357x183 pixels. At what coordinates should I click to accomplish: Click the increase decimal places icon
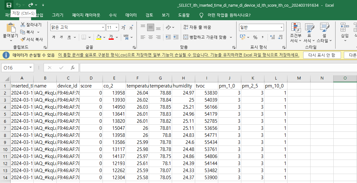pyautogui.click(x=272, y=37)
